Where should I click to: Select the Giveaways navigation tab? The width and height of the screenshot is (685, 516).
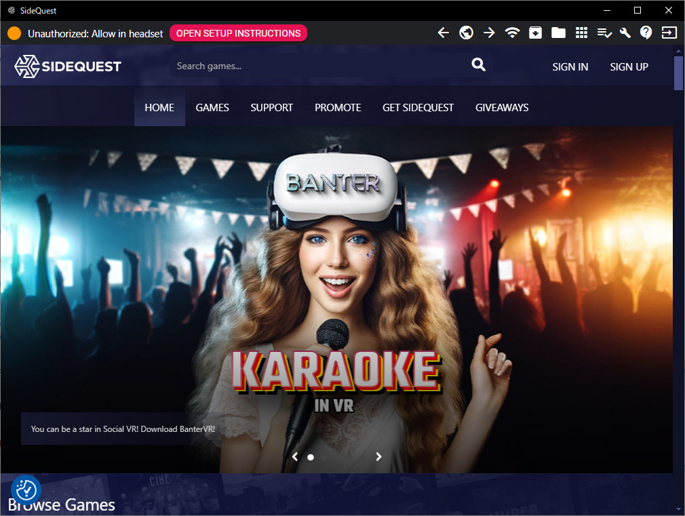coord(501,107)
